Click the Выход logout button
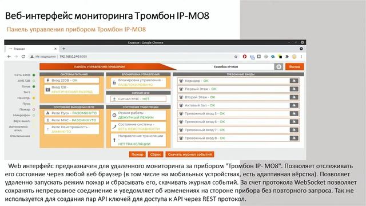Viewport: 366px width, 206px height. (295, 67)
